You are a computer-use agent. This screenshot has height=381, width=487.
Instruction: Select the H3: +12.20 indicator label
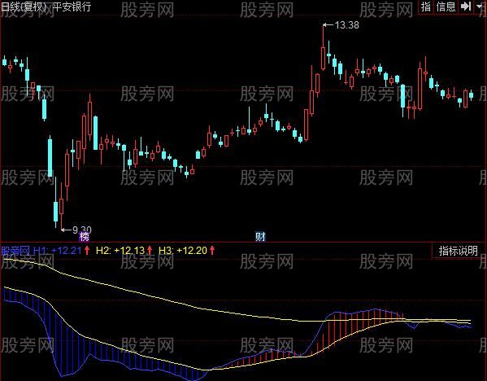(x=183, y=251)
